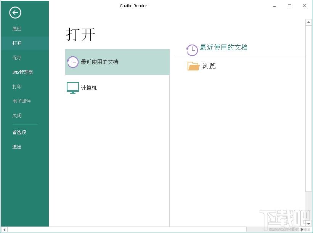Select the 计算机 location label

[89, 88]
